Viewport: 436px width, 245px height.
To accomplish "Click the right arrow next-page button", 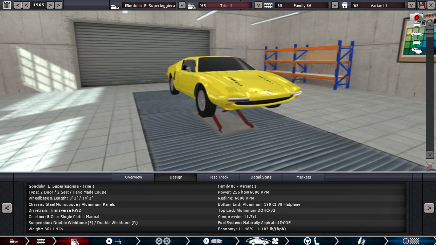I will 429,208.
